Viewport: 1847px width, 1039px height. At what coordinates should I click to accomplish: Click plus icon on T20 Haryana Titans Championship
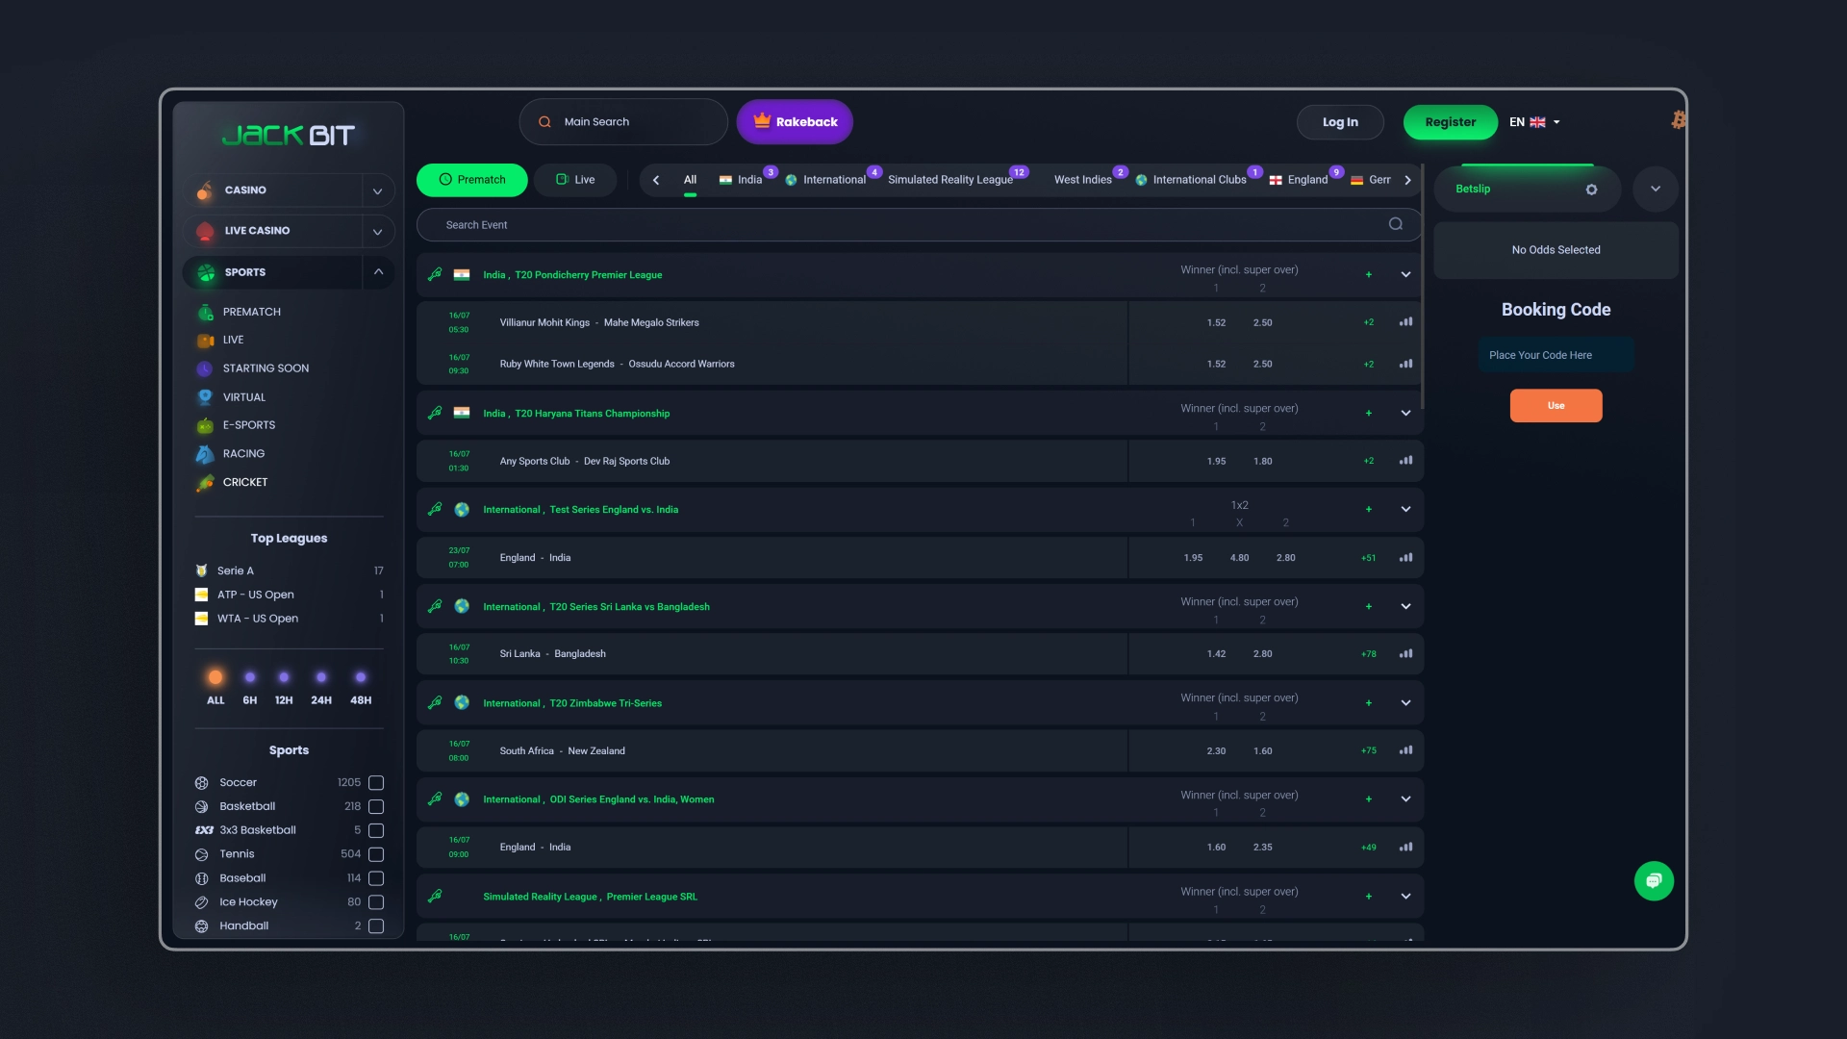pos(1368,414)
